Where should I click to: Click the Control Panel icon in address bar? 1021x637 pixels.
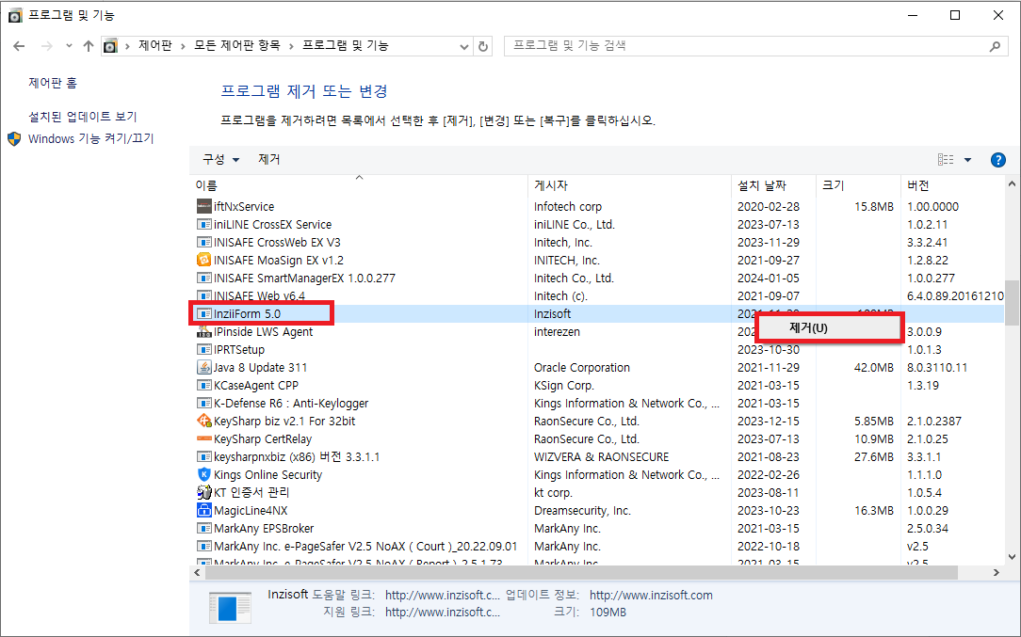point(111,46)
